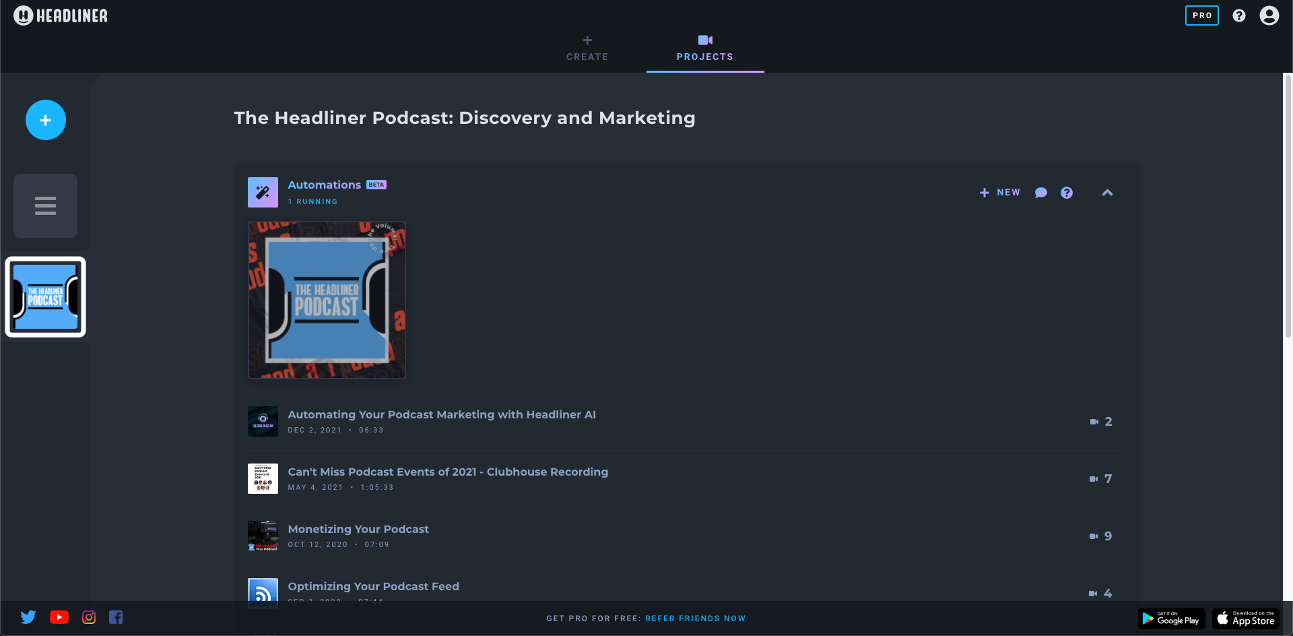Open Optimizing Your Podcast Feed episode
The width and height of the screenshot is (1293, 636).
point(374,586)
